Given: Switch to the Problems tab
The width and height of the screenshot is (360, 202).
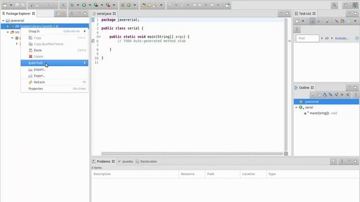Looking at the screenshot, I should coord(103,162).
